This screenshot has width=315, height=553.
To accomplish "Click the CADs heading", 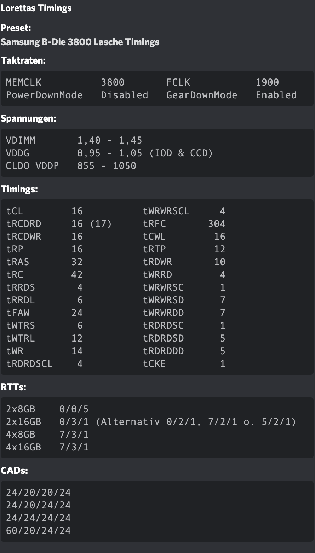I will coord(14,471).
